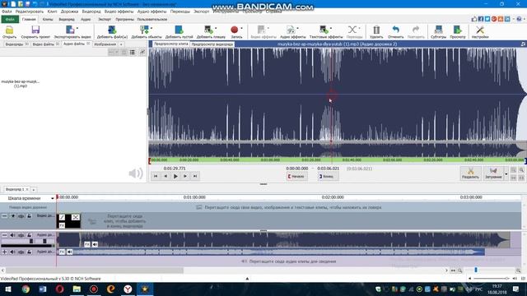This screenshot has width=527, height=296.
Task: Toggle lock on first audio track
Action: pyautogui.click(x=30, y=235)
